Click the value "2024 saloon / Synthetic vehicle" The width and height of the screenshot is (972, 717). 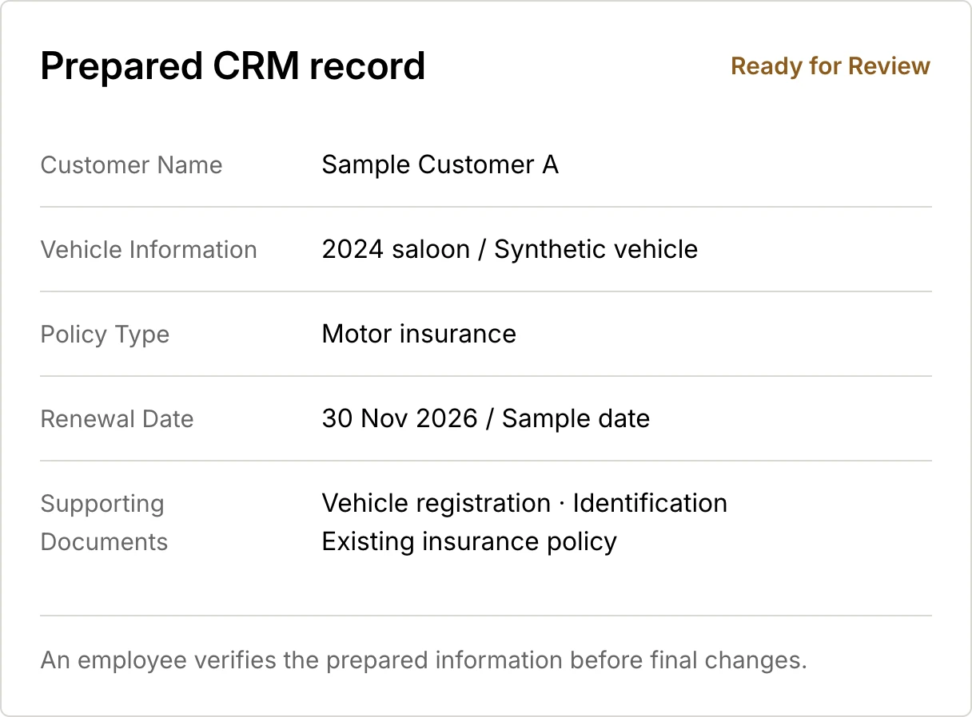pyautogui.click(x=510, y=250)
